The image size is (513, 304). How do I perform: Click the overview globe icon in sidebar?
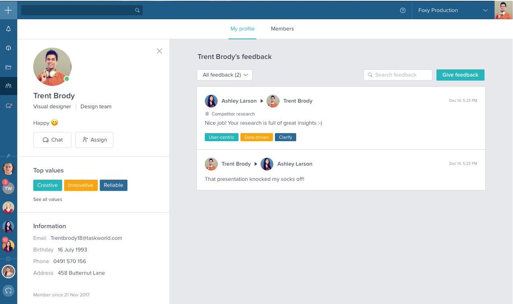click(9, 47)
